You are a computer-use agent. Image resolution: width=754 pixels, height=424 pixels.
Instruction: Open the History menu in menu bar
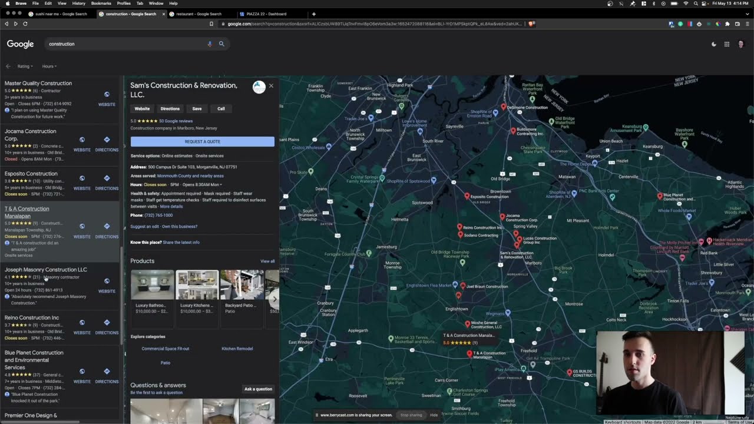click(78, 3)
